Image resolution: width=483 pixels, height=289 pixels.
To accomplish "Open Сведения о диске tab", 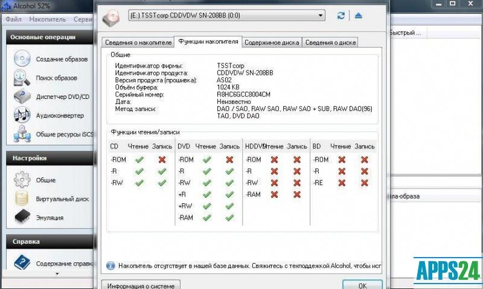I will pos(330,42).
